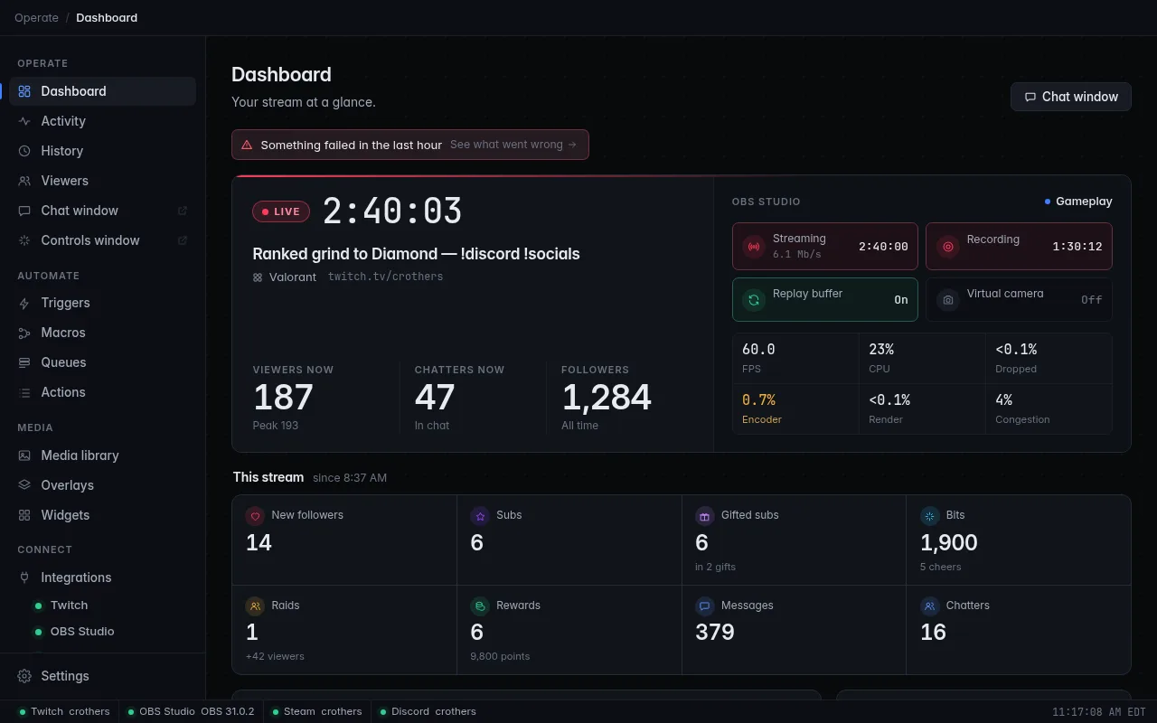Go to the Activity page

(x=102, y=121)
